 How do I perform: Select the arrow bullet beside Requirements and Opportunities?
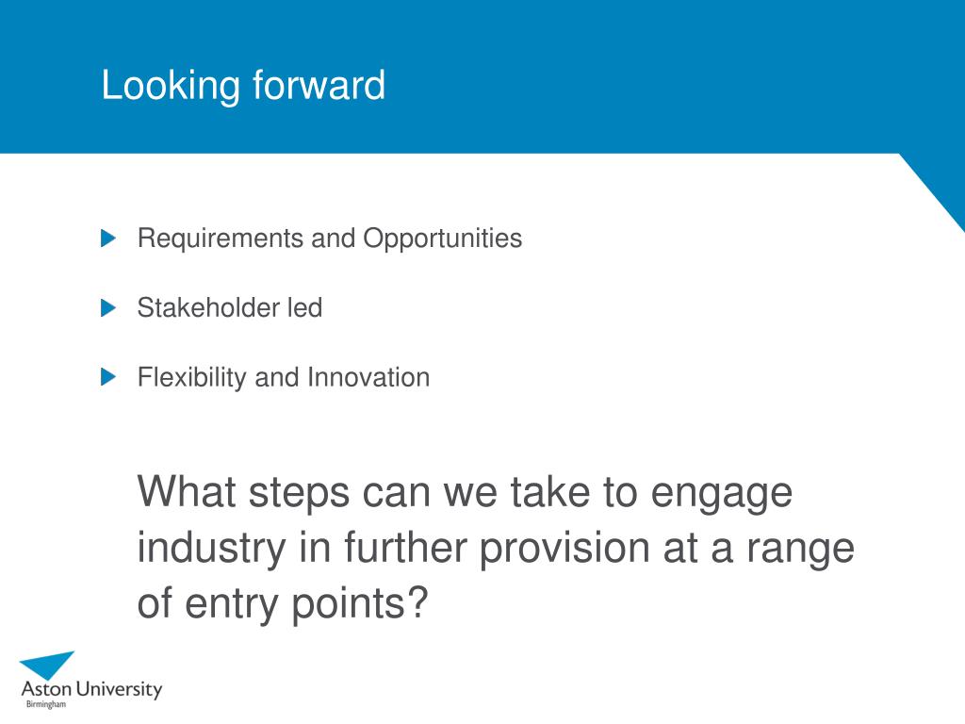tap(108, 239)
